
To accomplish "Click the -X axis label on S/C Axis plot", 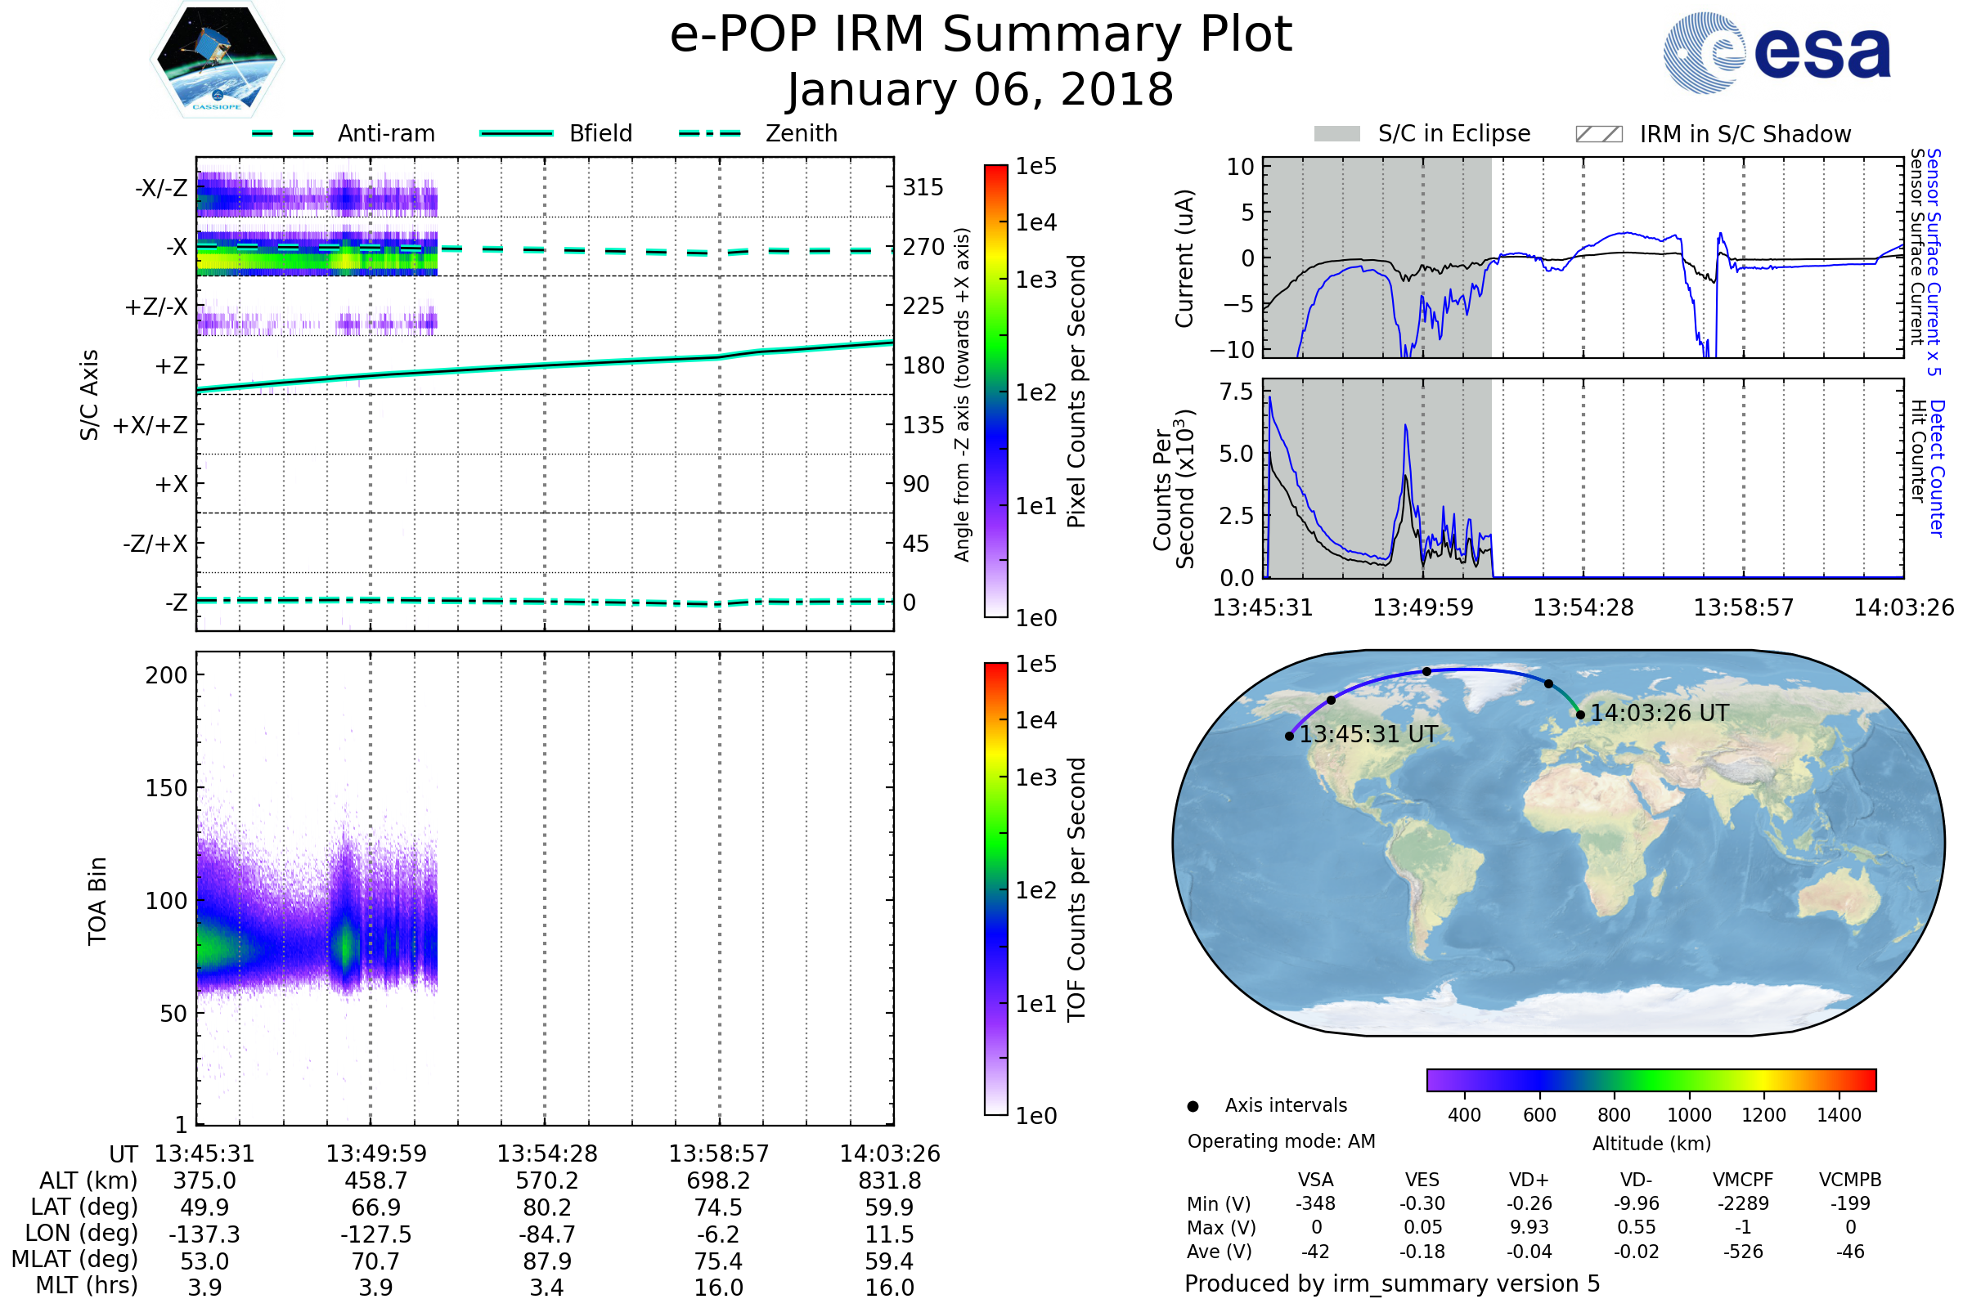I will (176, 248).
